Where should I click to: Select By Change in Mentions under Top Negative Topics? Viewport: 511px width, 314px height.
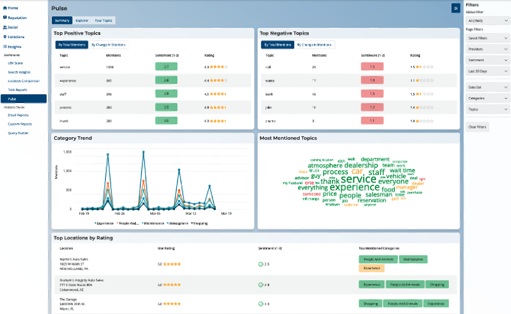[314, 45]
